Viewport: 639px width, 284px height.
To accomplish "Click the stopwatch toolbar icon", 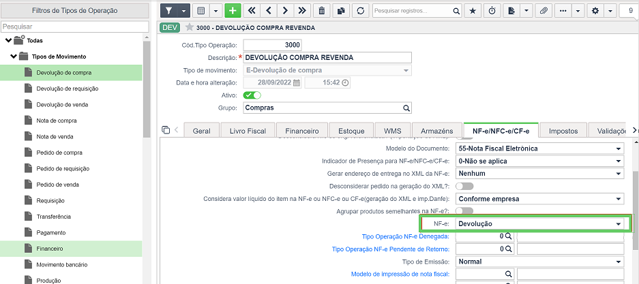I will [492, 11].
